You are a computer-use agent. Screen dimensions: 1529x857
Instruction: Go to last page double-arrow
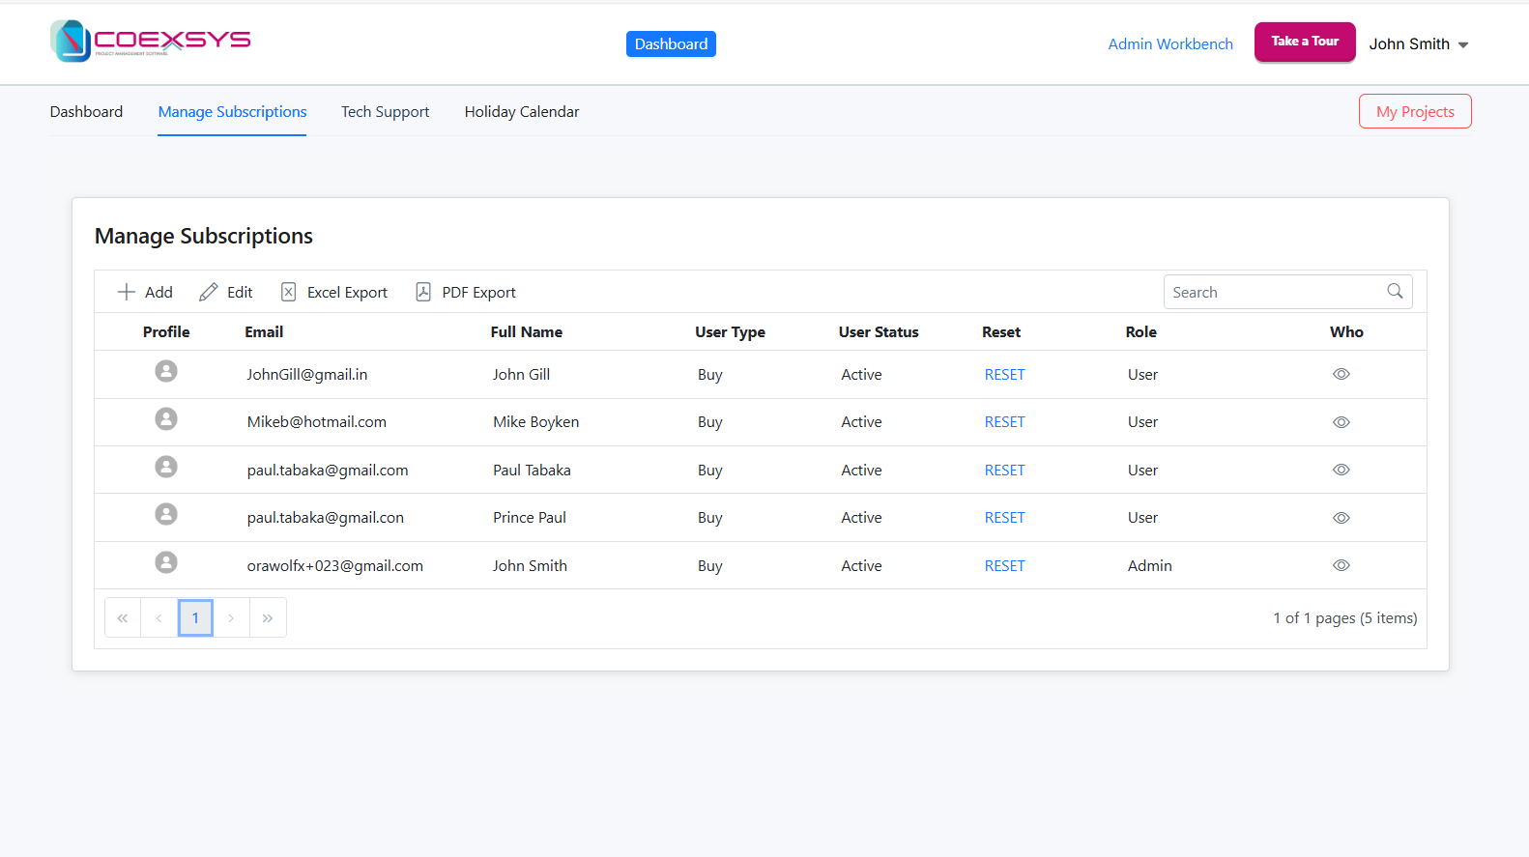[268, 618]
